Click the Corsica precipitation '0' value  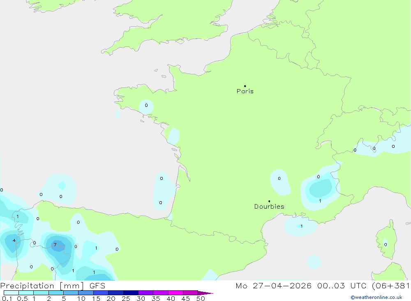click(386, 245)
